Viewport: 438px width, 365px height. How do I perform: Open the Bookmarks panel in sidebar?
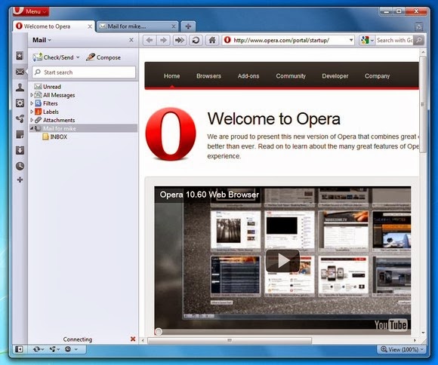[20, 56]
